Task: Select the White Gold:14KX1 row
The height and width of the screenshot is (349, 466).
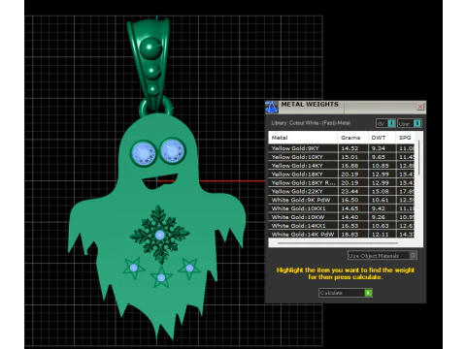Action: click(342, 226)
